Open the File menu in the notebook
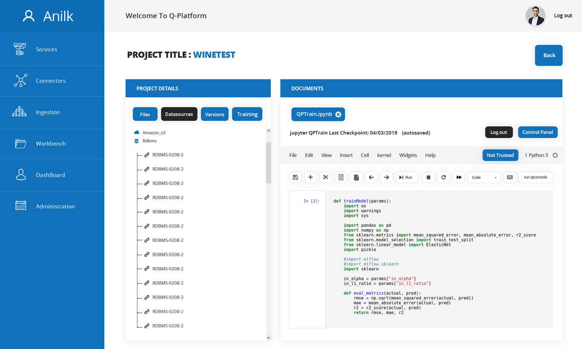The height and width of the screenshot is (349, 582). coord(293,155)
